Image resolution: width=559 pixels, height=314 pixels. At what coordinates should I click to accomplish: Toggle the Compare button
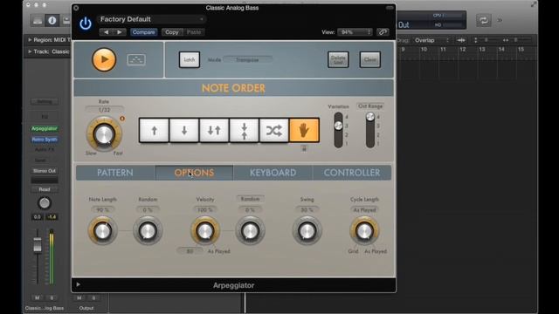point(143,32)
